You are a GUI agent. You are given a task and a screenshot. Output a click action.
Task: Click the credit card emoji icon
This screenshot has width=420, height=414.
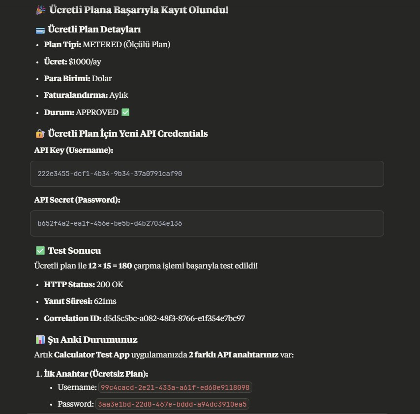pos(40,30)
